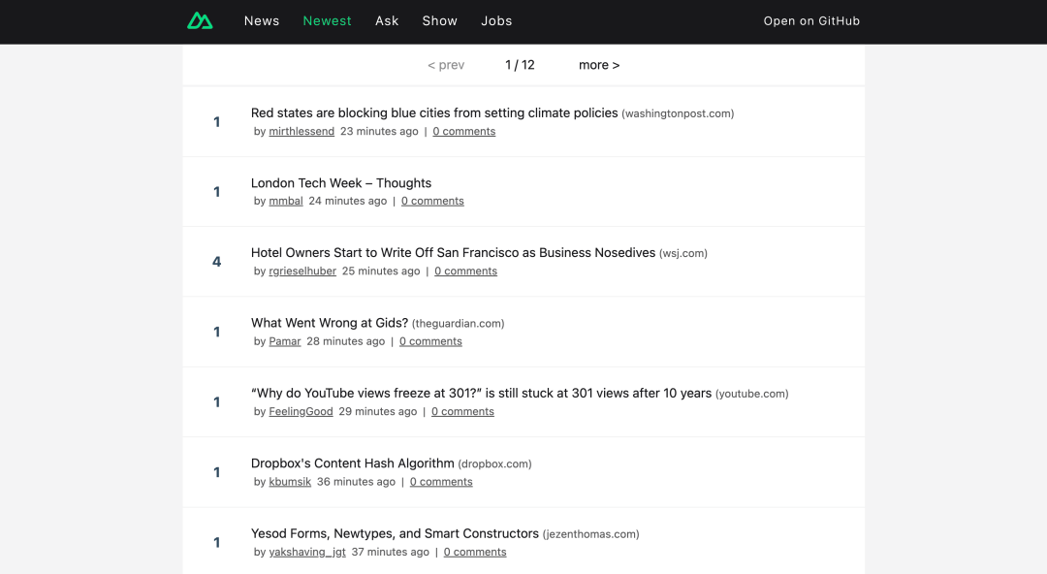Read Hotel Owners San Francisco article
Viewport: 1047px width, 574px height.
click(x=453, y=253)
